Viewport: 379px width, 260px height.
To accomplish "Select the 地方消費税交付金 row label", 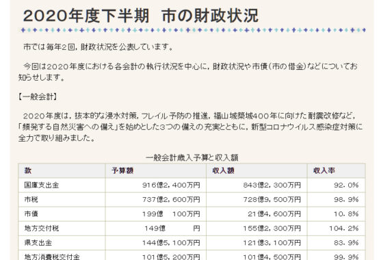I will [x=52, y=257].
